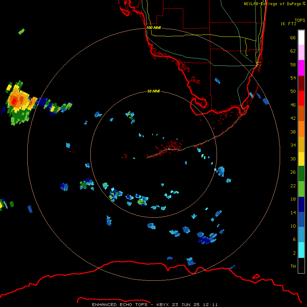Select the sky blue legend swatch
Screen dimensions: 307x307
(x=301, y=235)
